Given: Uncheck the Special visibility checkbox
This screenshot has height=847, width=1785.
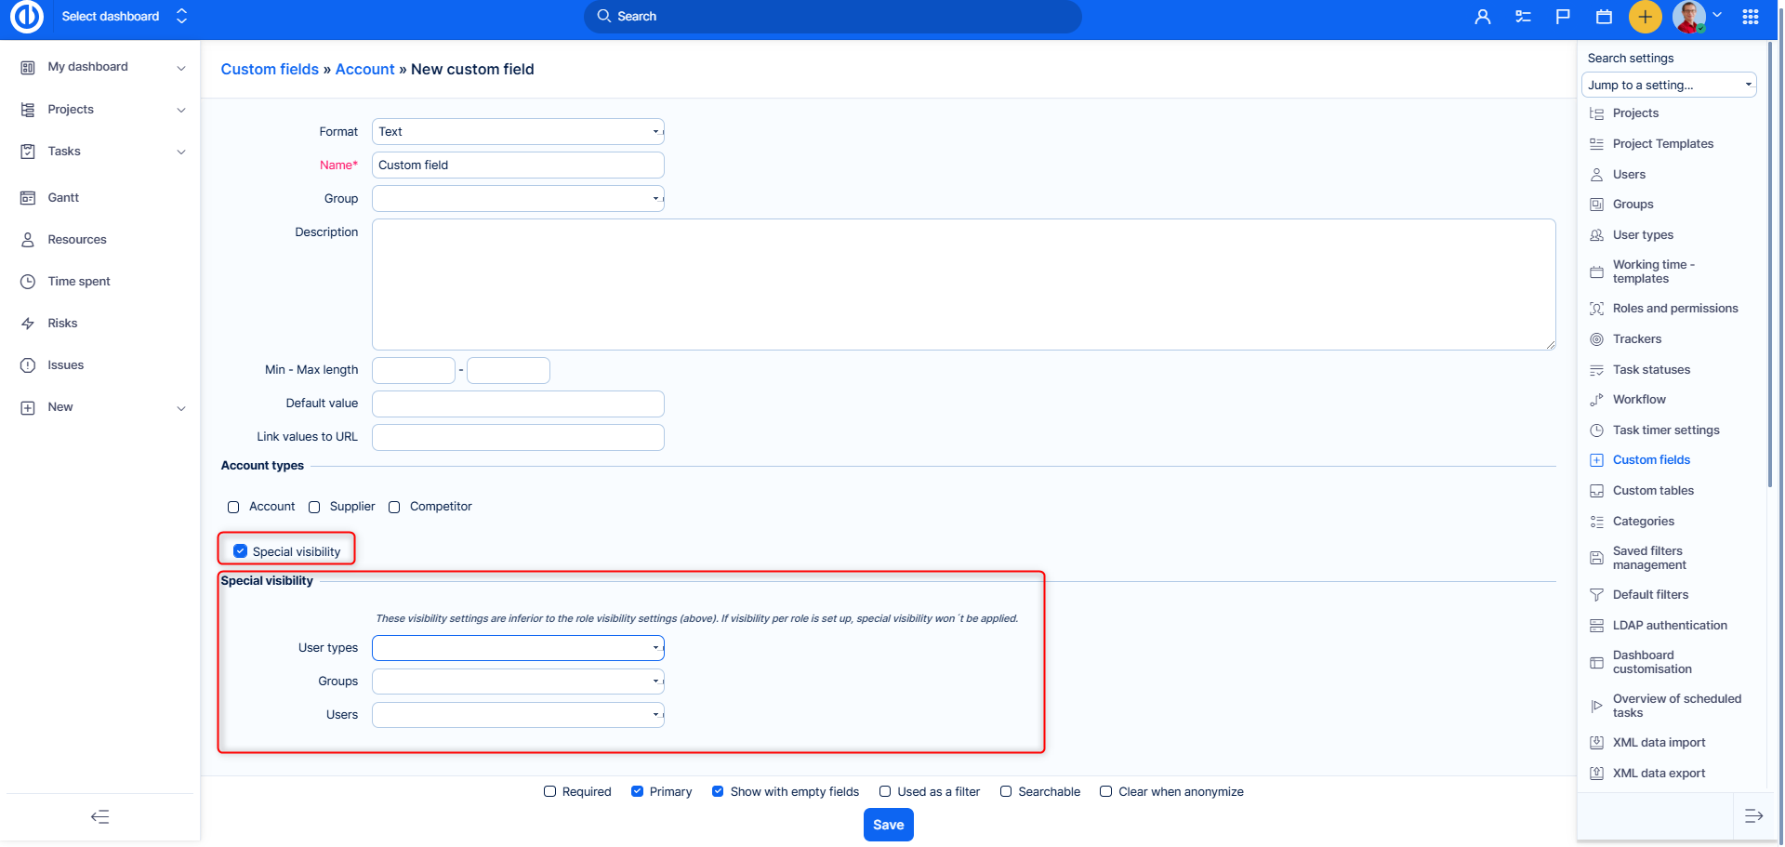Looking at the screenshot, I should (241, 551).
